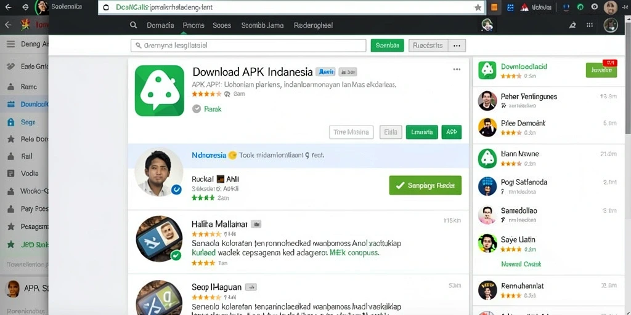Open the Haliba Mallanar title

[221, 224]
